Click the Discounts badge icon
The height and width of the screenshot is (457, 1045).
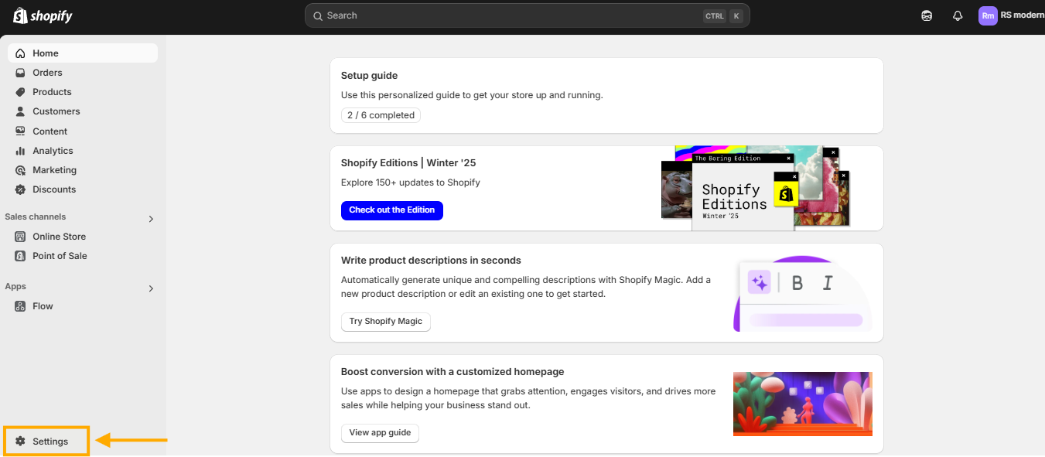point(20,189)
